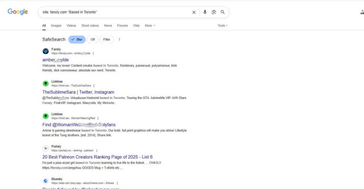Open 20 Best Patreon Creators Ranking result

(x=97, y=157)
